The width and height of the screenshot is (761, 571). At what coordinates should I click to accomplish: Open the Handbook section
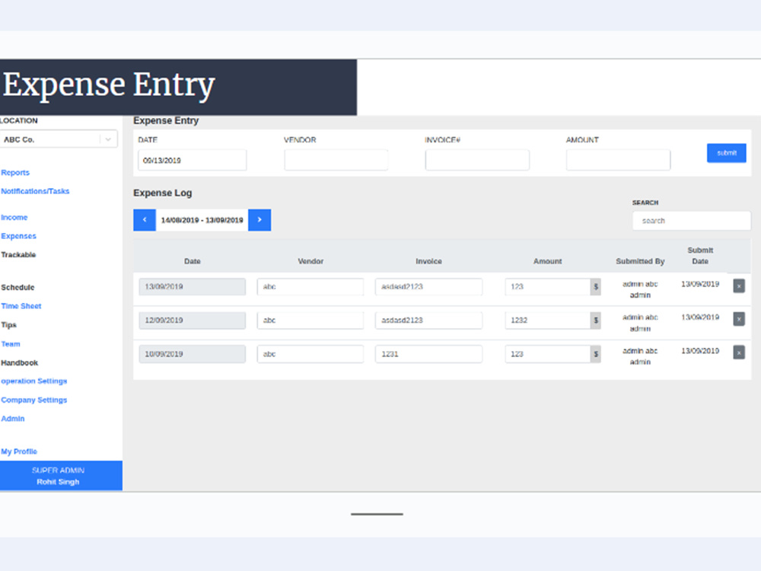tap(18, 362)
